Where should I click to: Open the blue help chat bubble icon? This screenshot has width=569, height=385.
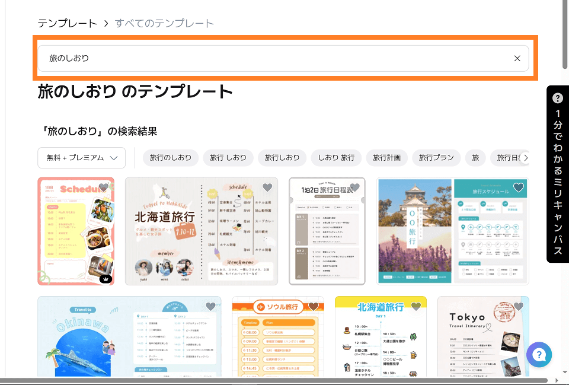pyautogui.click(x=539, y=355)
